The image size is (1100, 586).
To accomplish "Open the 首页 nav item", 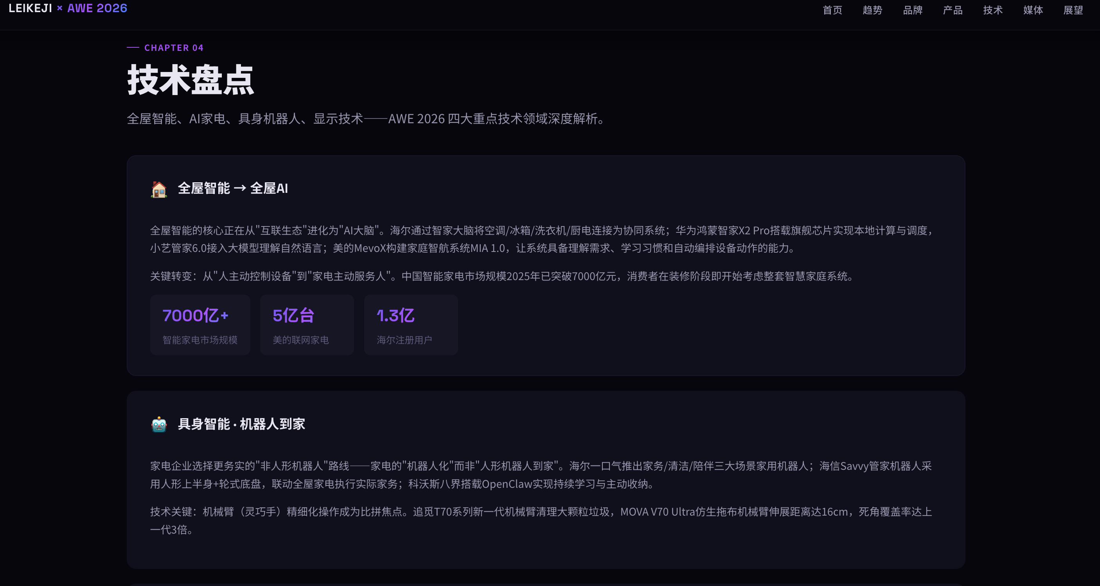I will pos(832,10).
